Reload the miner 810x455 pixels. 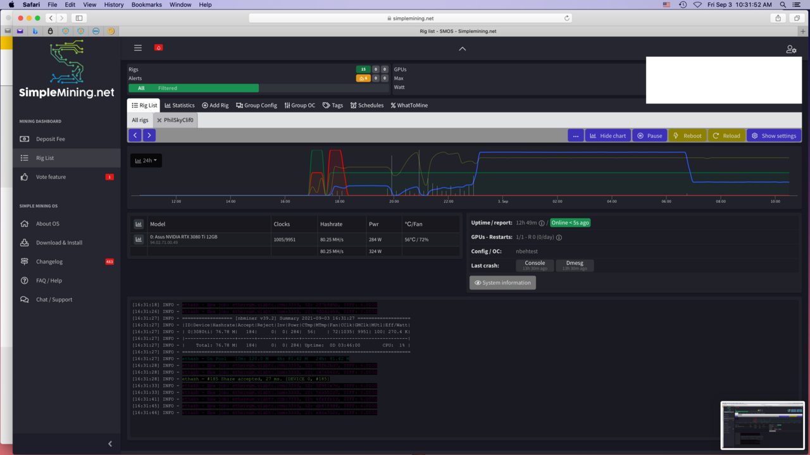point(726,135)
